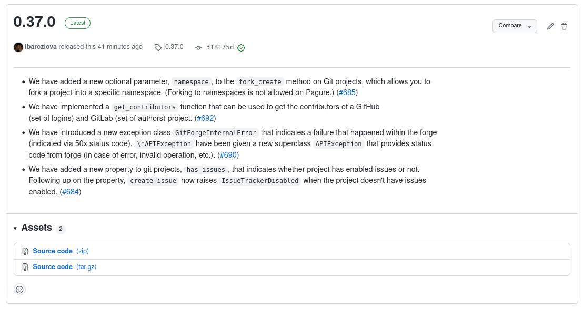
Task: Click the commit icon beside 318175d
Action: [x=198, y=47]
